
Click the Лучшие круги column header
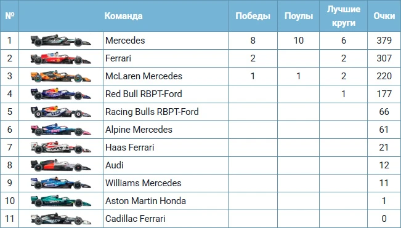(x=344, y=16)
